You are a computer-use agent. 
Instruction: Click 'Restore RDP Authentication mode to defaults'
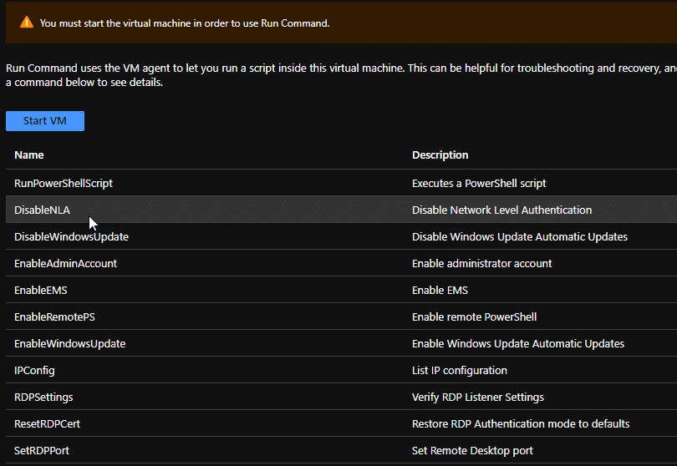pos(521,424)
